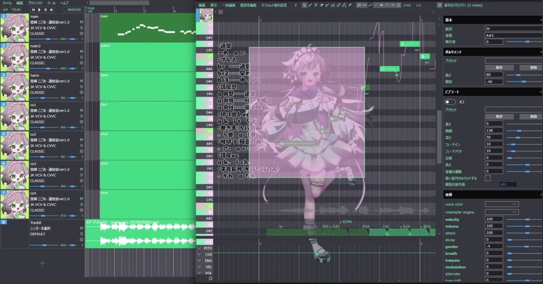This screenshot has height=284, width=543.
Task: Open the 歌詞を編集 menu
Action: tap(248, 5)
